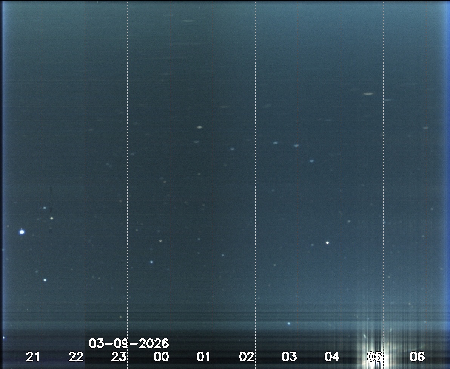The height and width of the screenshot is (369, 450).
Task: Select the 00 midnight hour label
Action: coord(161,357)
